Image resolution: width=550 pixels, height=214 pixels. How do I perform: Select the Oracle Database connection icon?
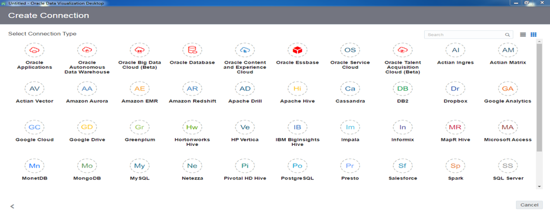[x=192, y=50]
